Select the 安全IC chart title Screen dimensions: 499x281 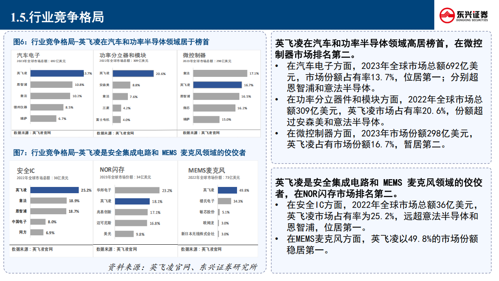26,171
